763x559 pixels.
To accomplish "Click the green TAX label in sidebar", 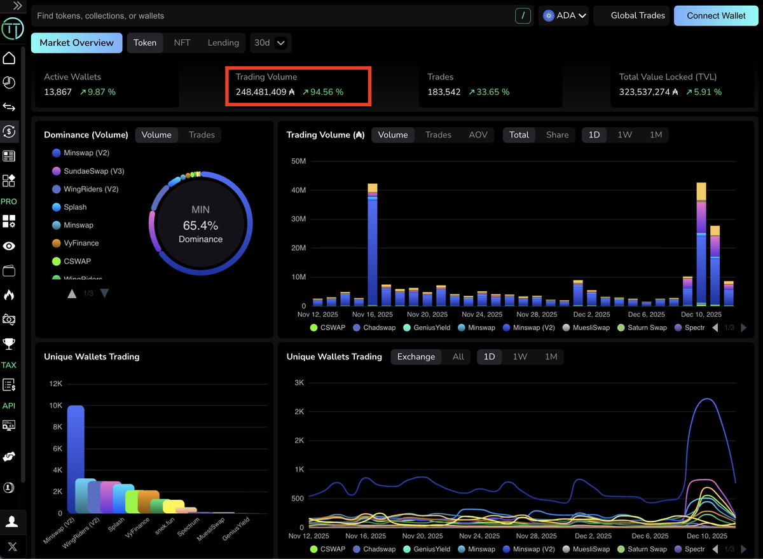I will coord(9,365).
